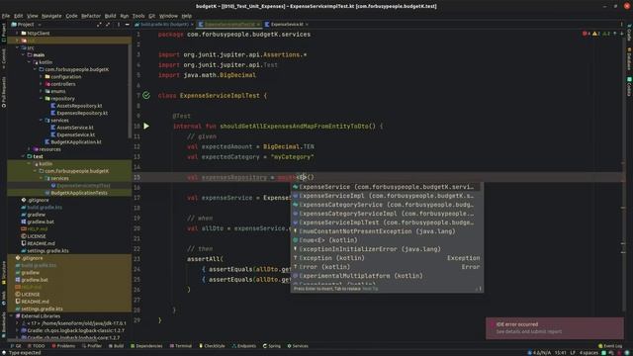Click 4 spaces indent setting
The width and height of the screenshot is (633, 356).
[589, 353]
